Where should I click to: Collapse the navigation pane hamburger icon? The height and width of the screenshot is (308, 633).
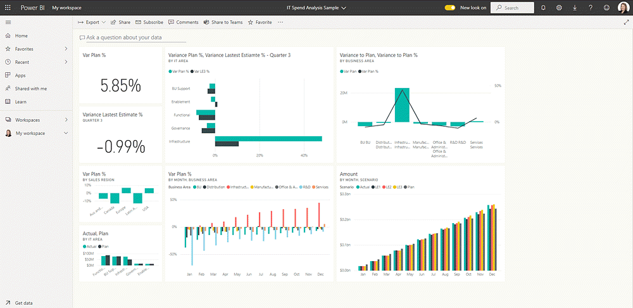(8, 22)
